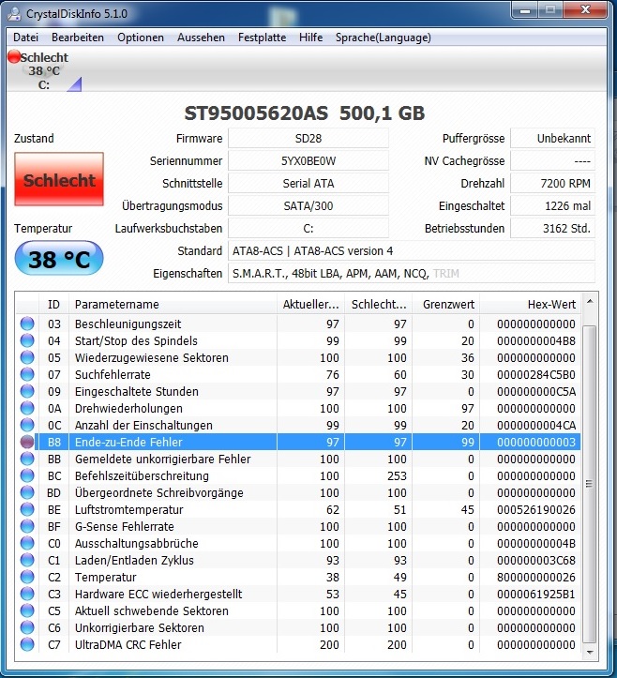Click the Schlecht... column header
617x678 pixels.
click(x=379, y=305)
